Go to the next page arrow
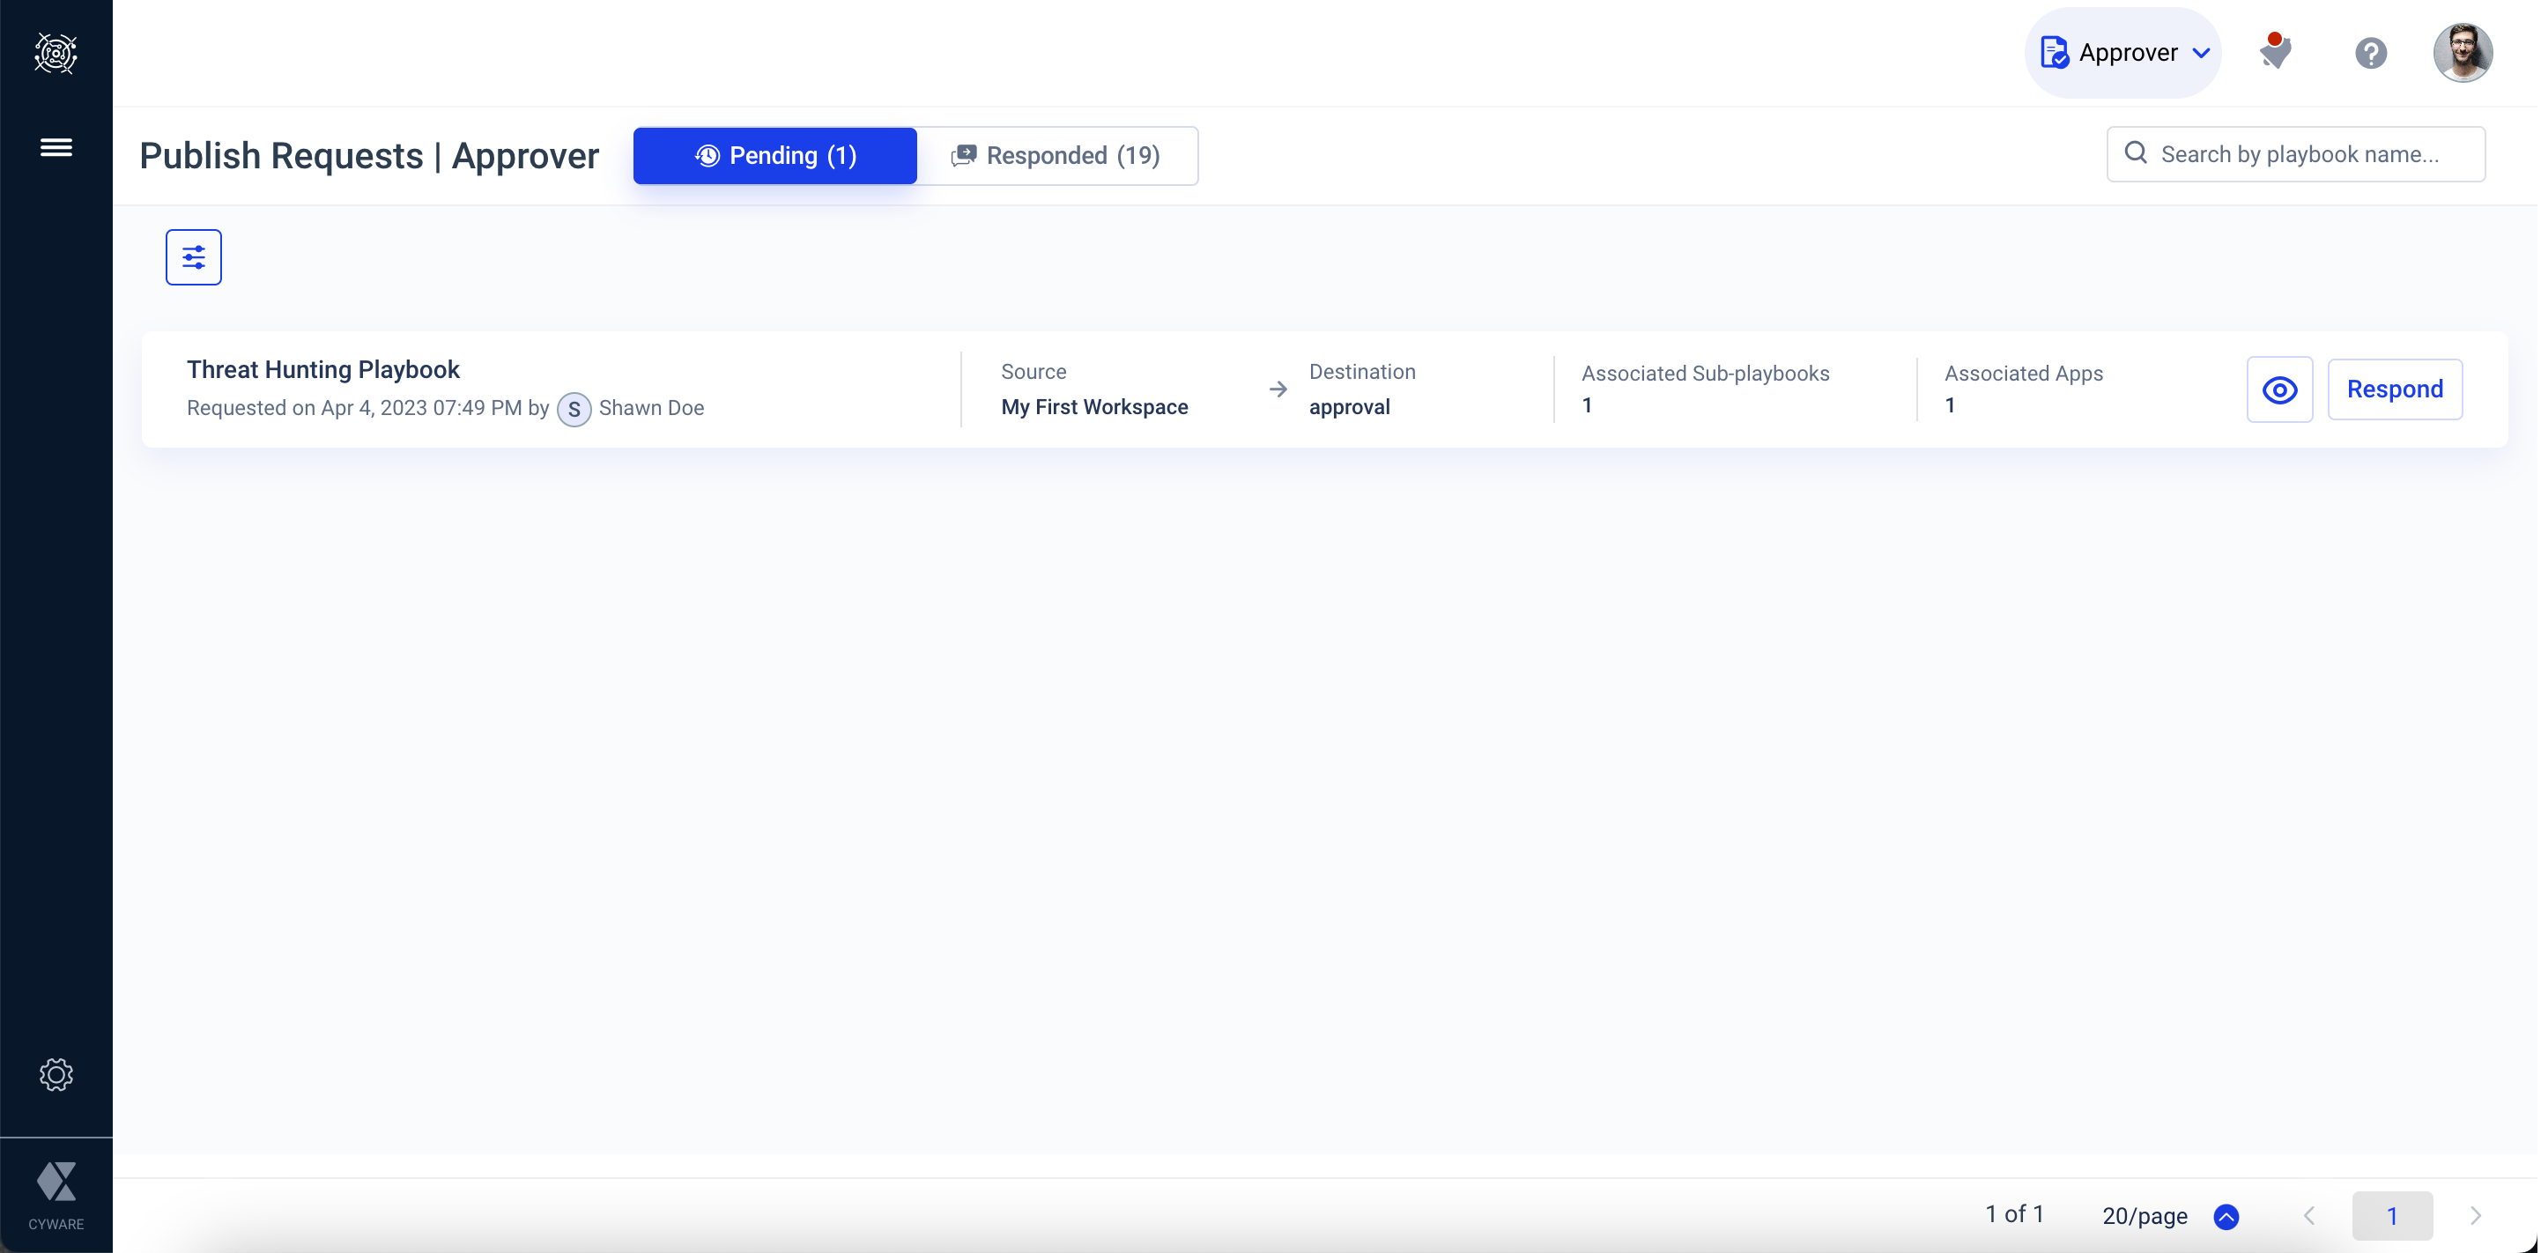This screenshot has height=1253, width=2541. coord(2475,1215)
